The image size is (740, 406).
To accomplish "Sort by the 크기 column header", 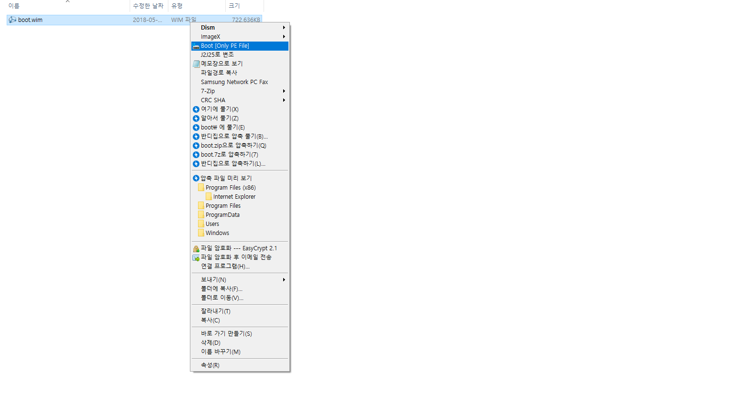I will click(x=244, y=6).
